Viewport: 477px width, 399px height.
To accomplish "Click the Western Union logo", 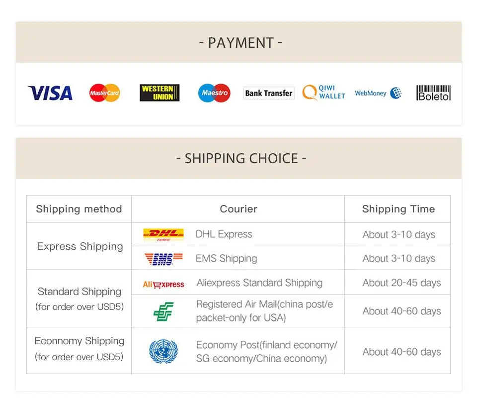I will [x=159, y=93].
